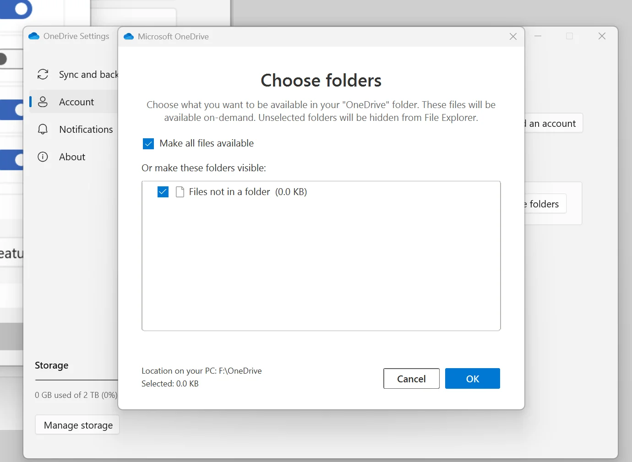632x462 pixels.
Task: Cancel the Choose folders dialog
Action: (411, 379)
